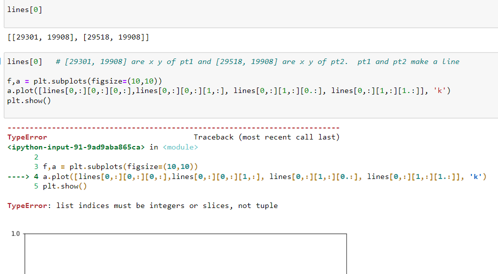Click the f,a = plt.subplots line in the cell
Screen dimensions: 498x274
(85, 81)
